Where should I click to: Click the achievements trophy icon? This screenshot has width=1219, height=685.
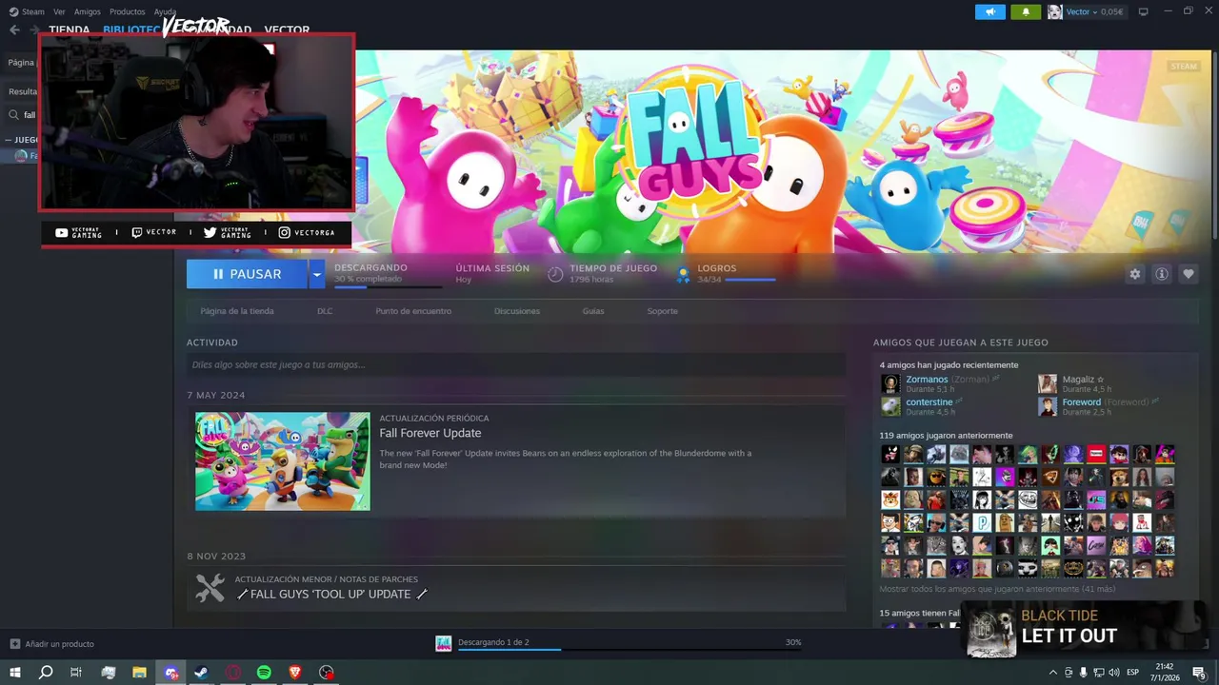point(682,274)
